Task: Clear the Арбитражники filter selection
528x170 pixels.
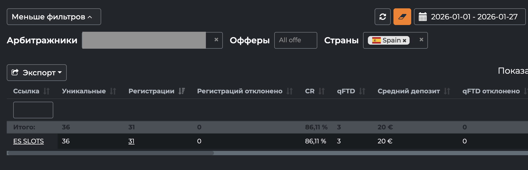Action: pyautogui.click(x=216, y=40)
